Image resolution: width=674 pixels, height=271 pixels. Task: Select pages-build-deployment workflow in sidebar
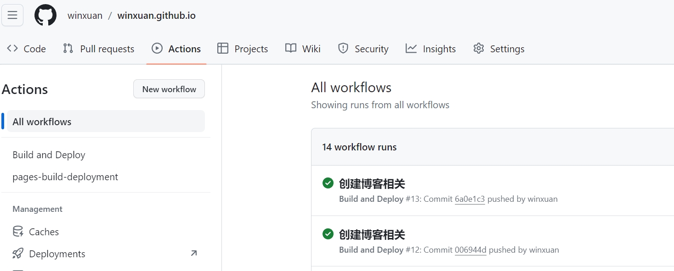pyautogui.click(x=65, y=177)
